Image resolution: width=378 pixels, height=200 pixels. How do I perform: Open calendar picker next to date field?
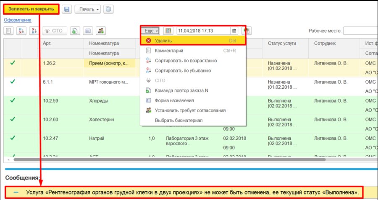coord(234,31)
